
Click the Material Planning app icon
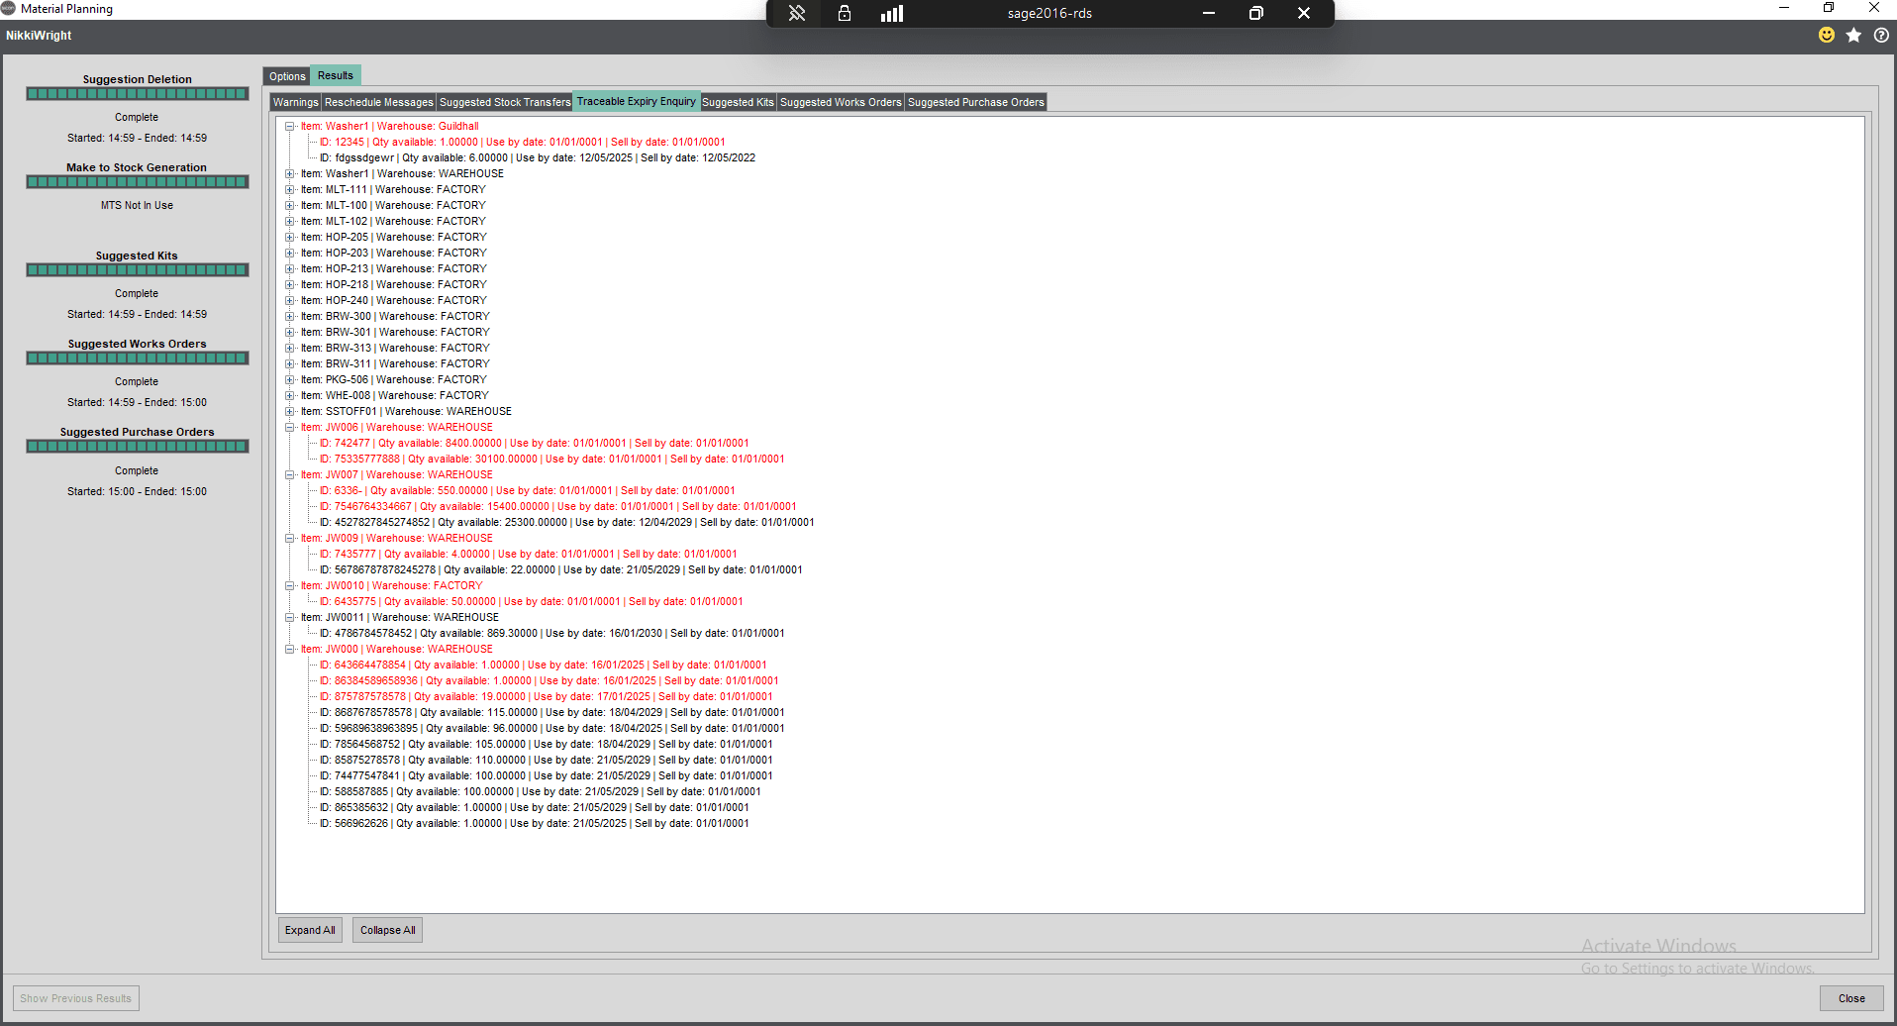pos(8,8)
